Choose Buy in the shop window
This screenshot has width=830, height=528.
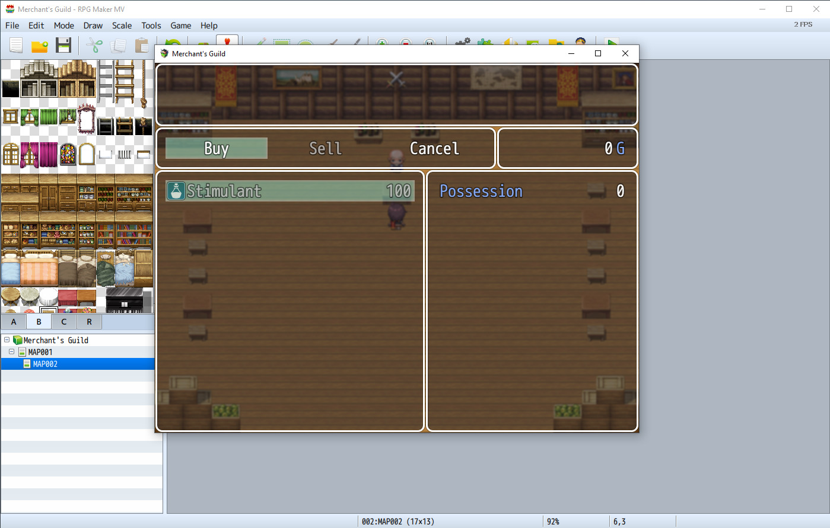click(217, 148)
